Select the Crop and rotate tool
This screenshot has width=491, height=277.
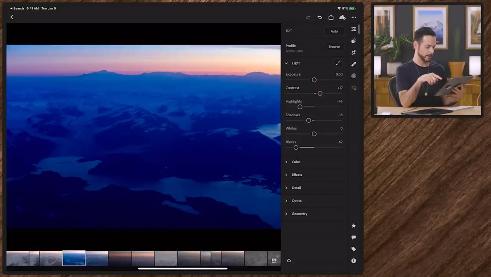pyautogui.click(x=354, y=52)
